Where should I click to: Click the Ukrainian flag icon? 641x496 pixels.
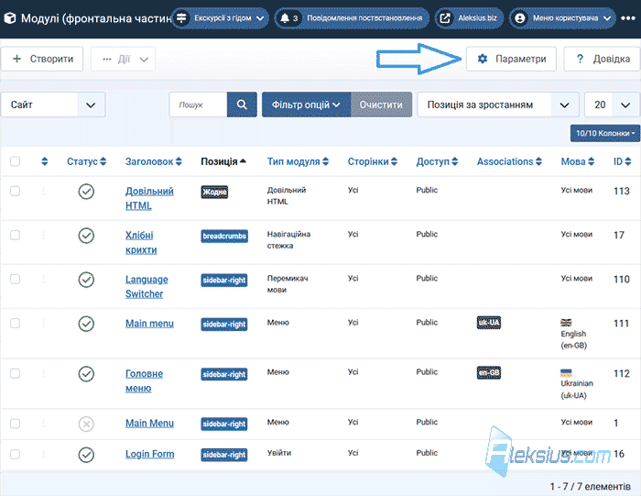[566, 372]
